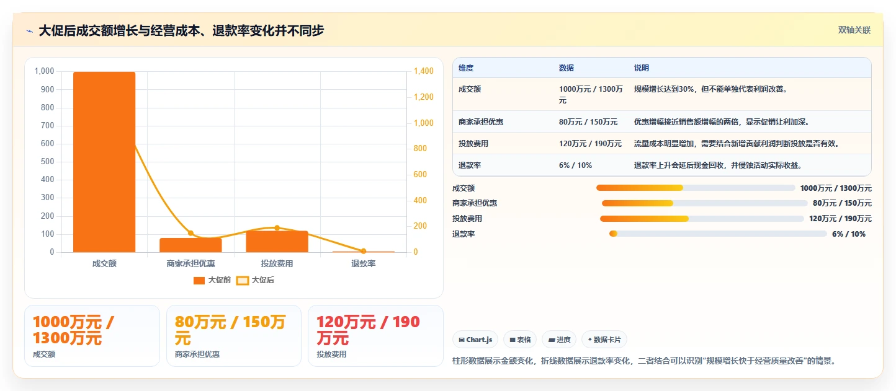896x391 pixels.
Task: Click the 商家承担优惠 bar in the chart
Action: (x=190, y=245)
